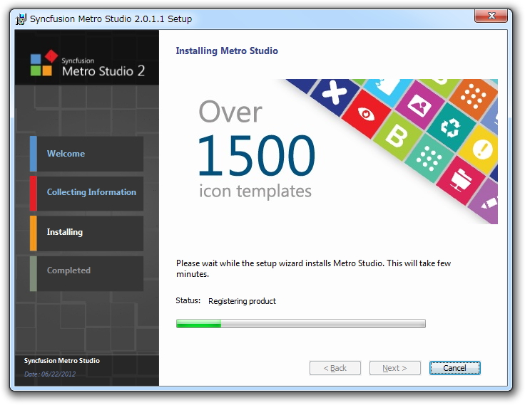Click the green letter B tile
This screenshot has width=525, height=405.
(397, 136)
